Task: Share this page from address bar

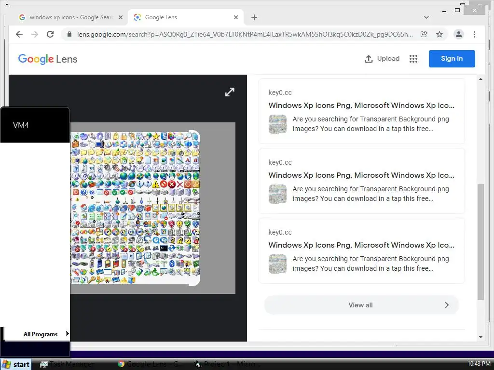Action: pos(424,34)
